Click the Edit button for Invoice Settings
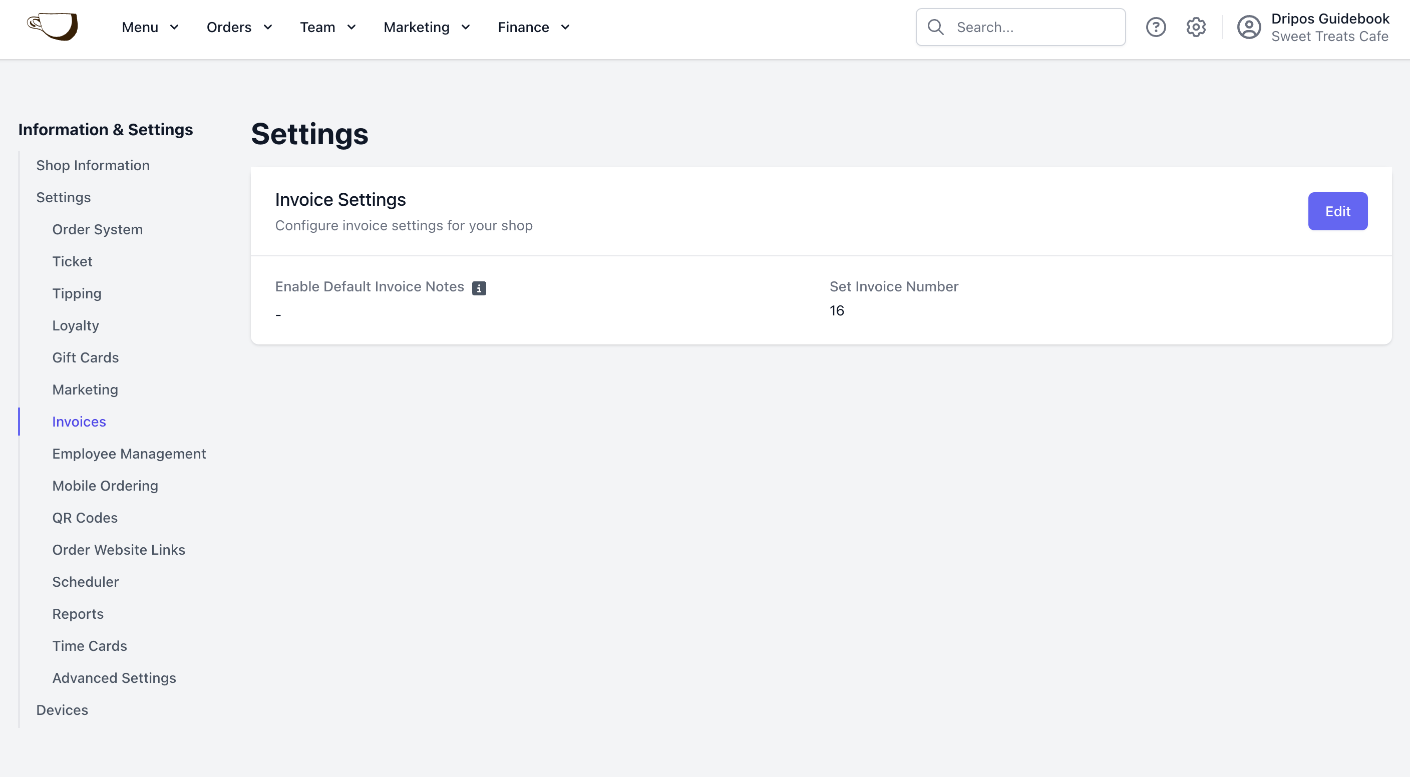The height and width of the screenshot is (777, 1410). [1337, 211]
